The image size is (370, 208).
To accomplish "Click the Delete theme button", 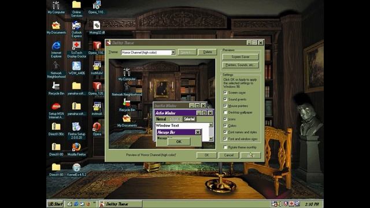I will 207,52.
